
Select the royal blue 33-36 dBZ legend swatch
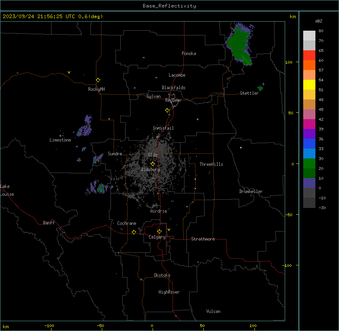(x=309, y=143)
